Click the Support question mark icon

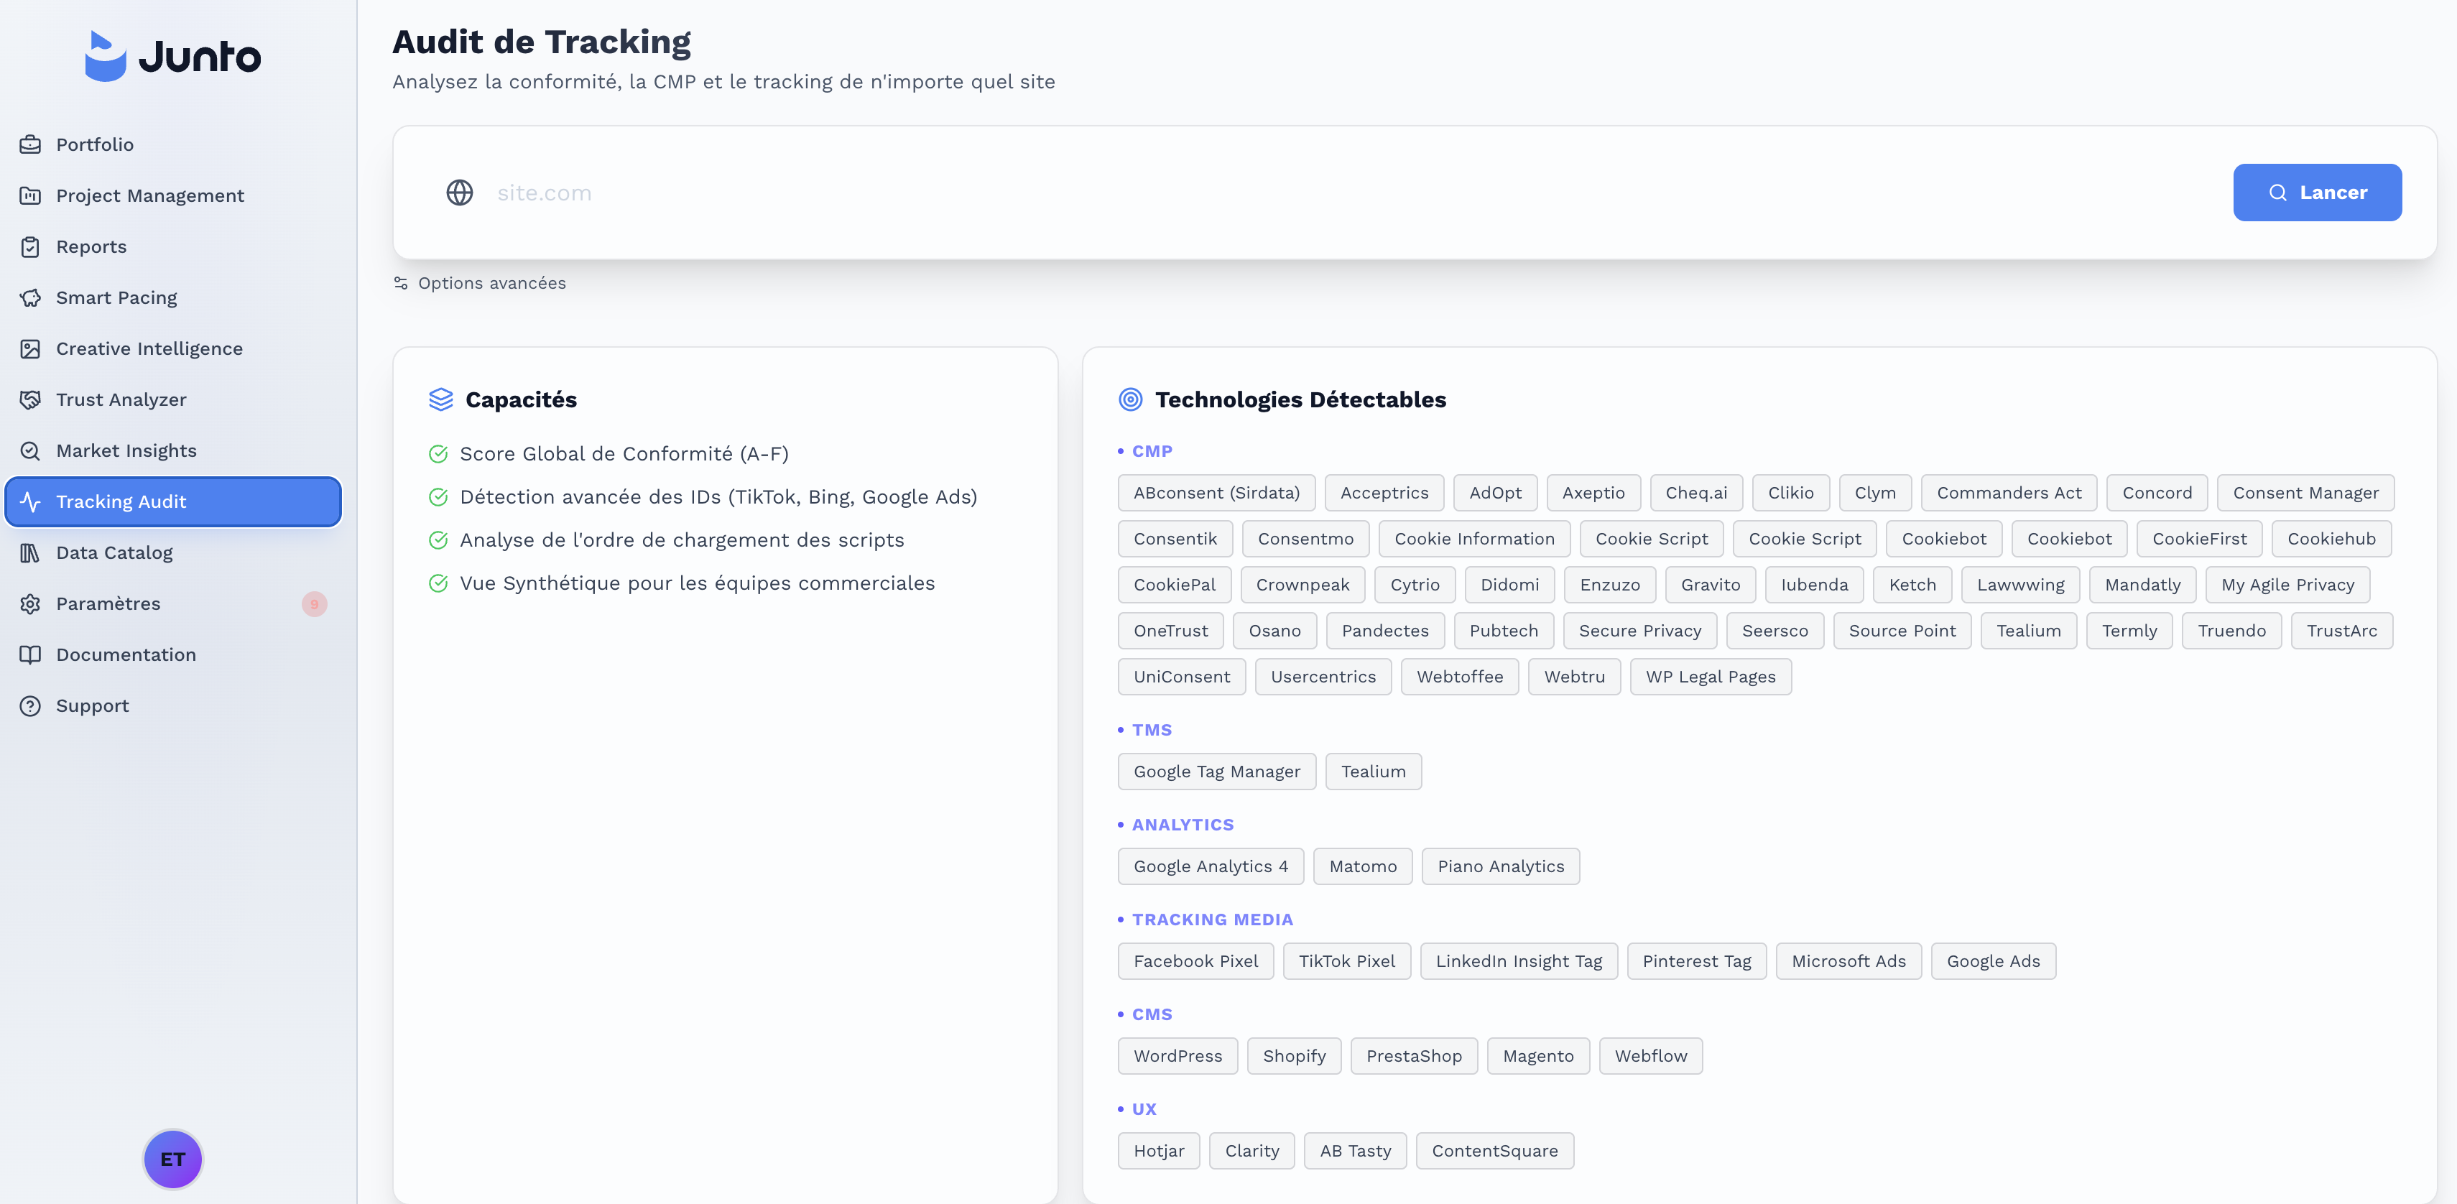(x=30, y=706)
